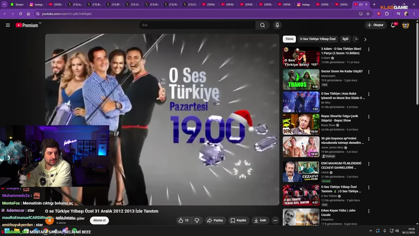Open options for Erken Kayan Yıldız video

[x=369, y=211]
